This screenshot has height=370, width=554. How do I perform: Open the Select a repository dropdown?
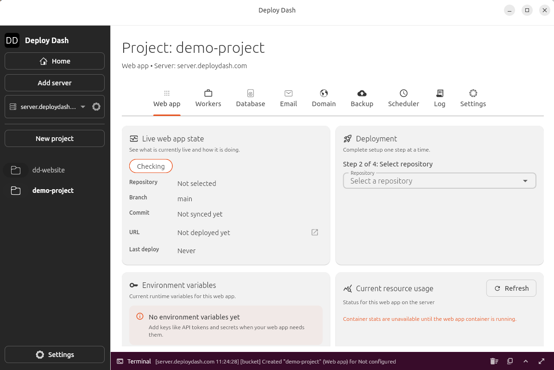439,180
